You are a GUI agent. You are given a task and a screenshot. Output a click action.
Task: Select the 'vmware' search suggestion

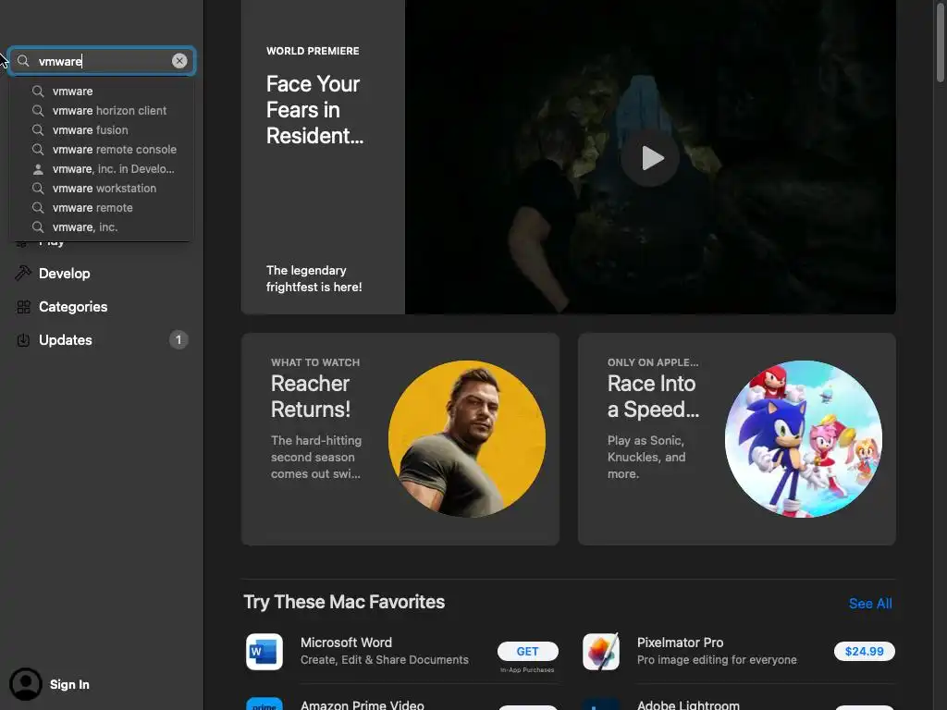102,92
